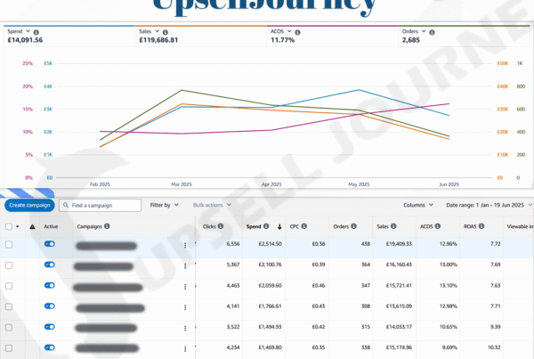Click the first blurred campaign name link
The height and width of the screenshot is (359, 534).
106,246
